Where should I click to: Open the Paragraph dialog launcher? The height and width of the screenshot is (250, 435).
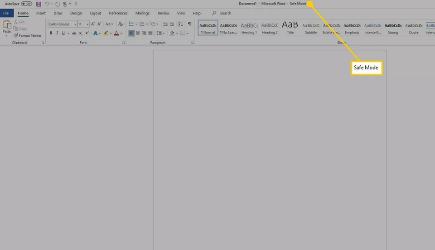coord(192,43)
